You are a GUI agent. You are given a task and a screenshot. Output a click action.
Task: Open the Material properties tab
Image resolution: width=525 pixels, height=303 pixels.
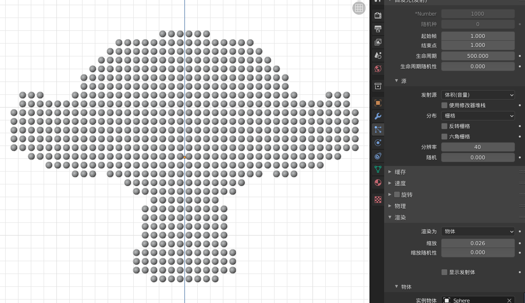[378, 183]
